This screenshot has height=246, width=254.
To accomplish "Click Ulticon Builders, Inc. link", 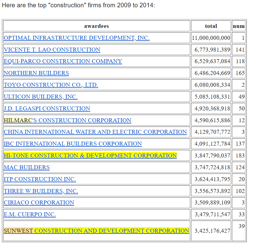I will coord(41,97).
